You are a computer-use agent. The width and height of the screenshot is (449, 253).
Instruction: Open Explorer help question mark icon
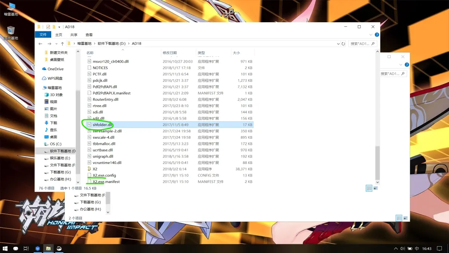pos(377,35)
